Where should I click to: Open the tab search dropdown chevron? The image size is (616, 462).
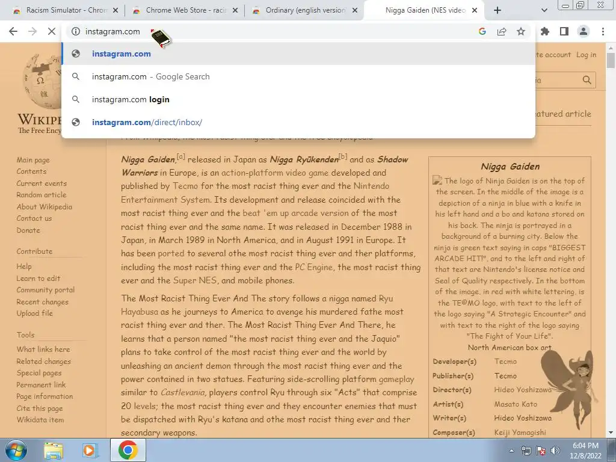click(544, 10)
